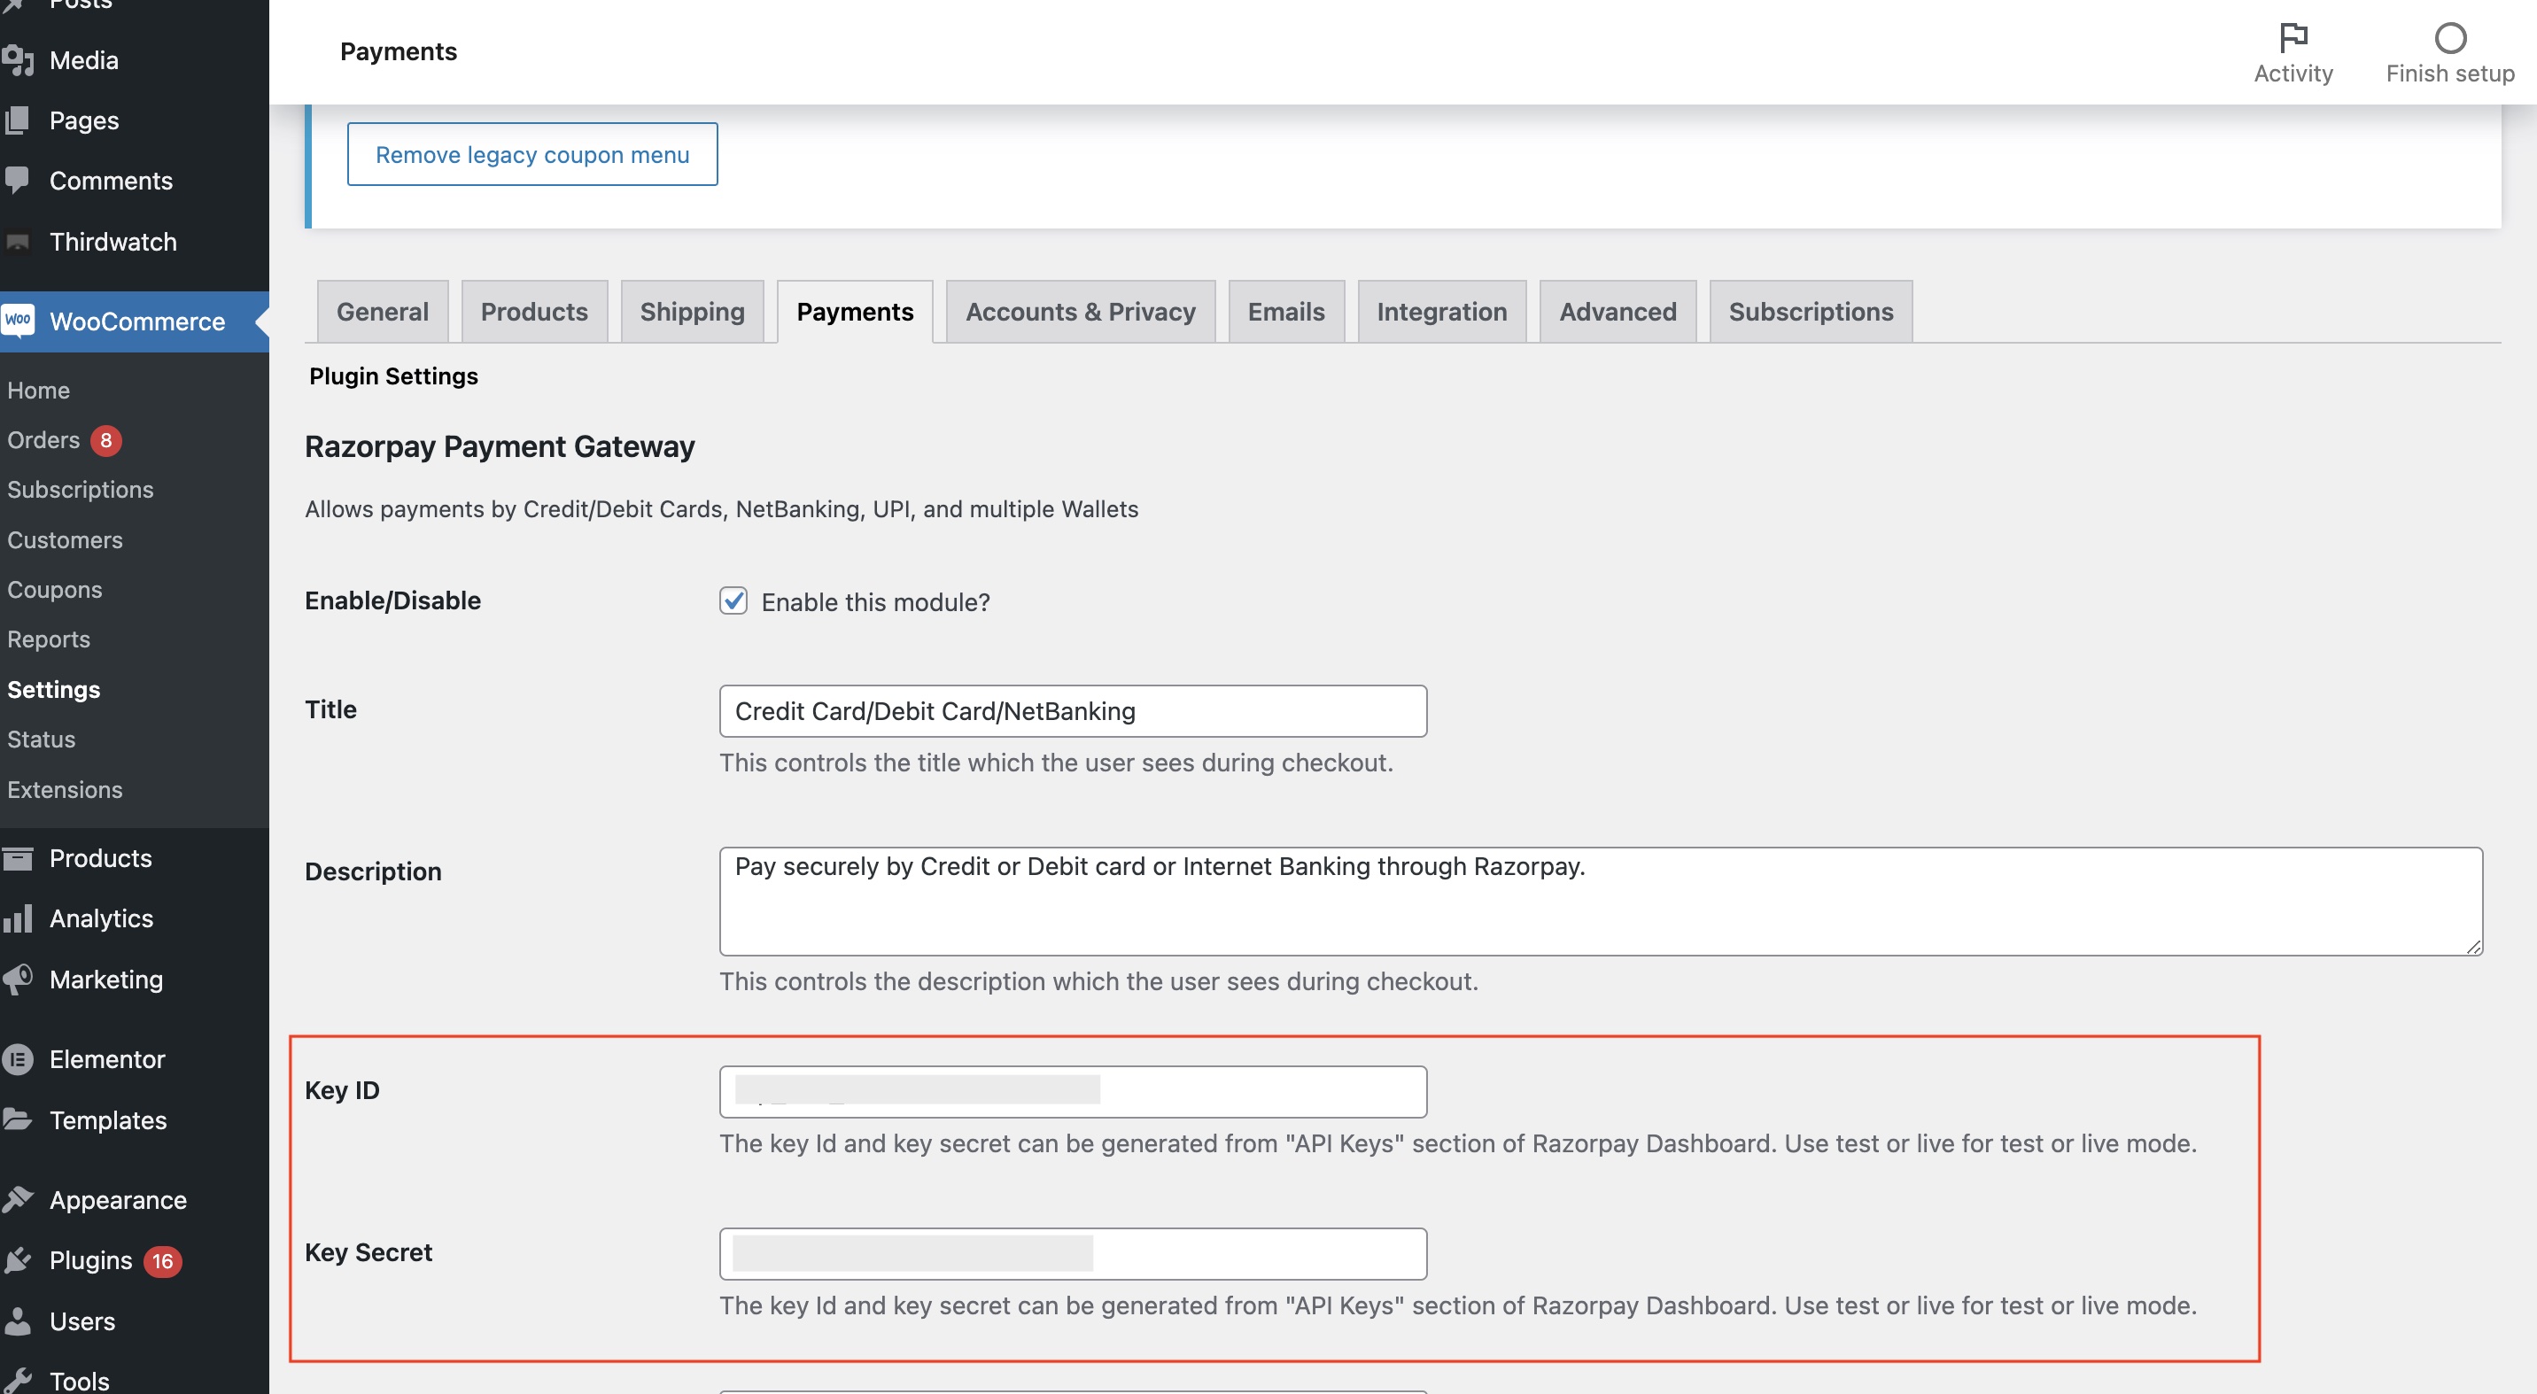This screenshot has width=2537, height=1394.
Task: Open the Activity flag icon
Action: pos(2293,37)
